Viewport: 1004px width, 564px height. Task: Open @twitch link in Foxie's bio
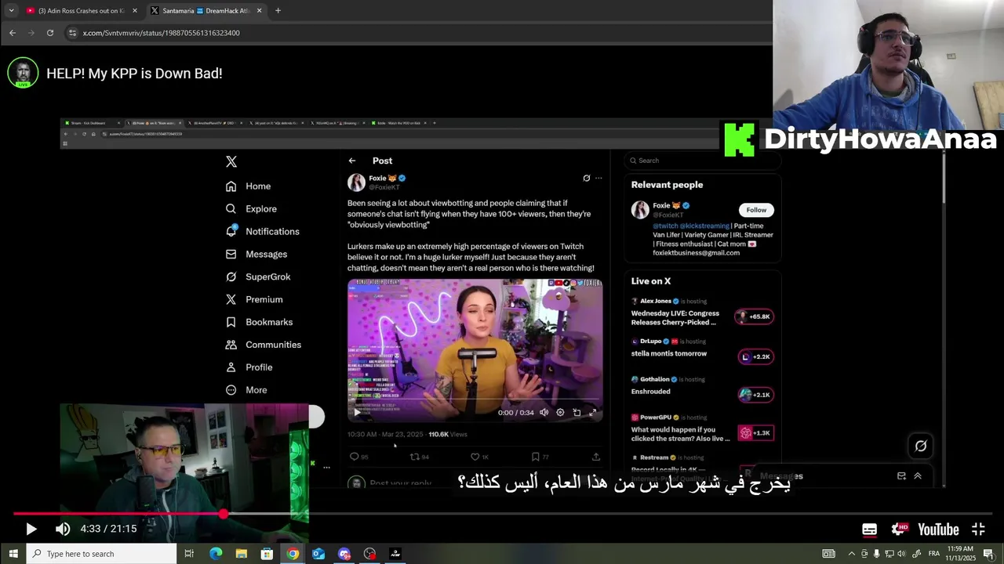664,226
